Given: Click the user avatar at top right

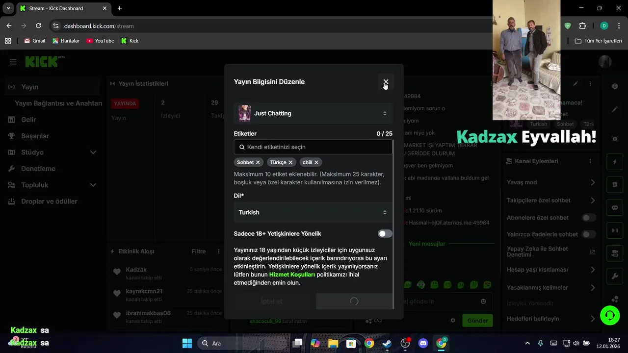Looking at the screenshot, I should [x=605, y=61].
